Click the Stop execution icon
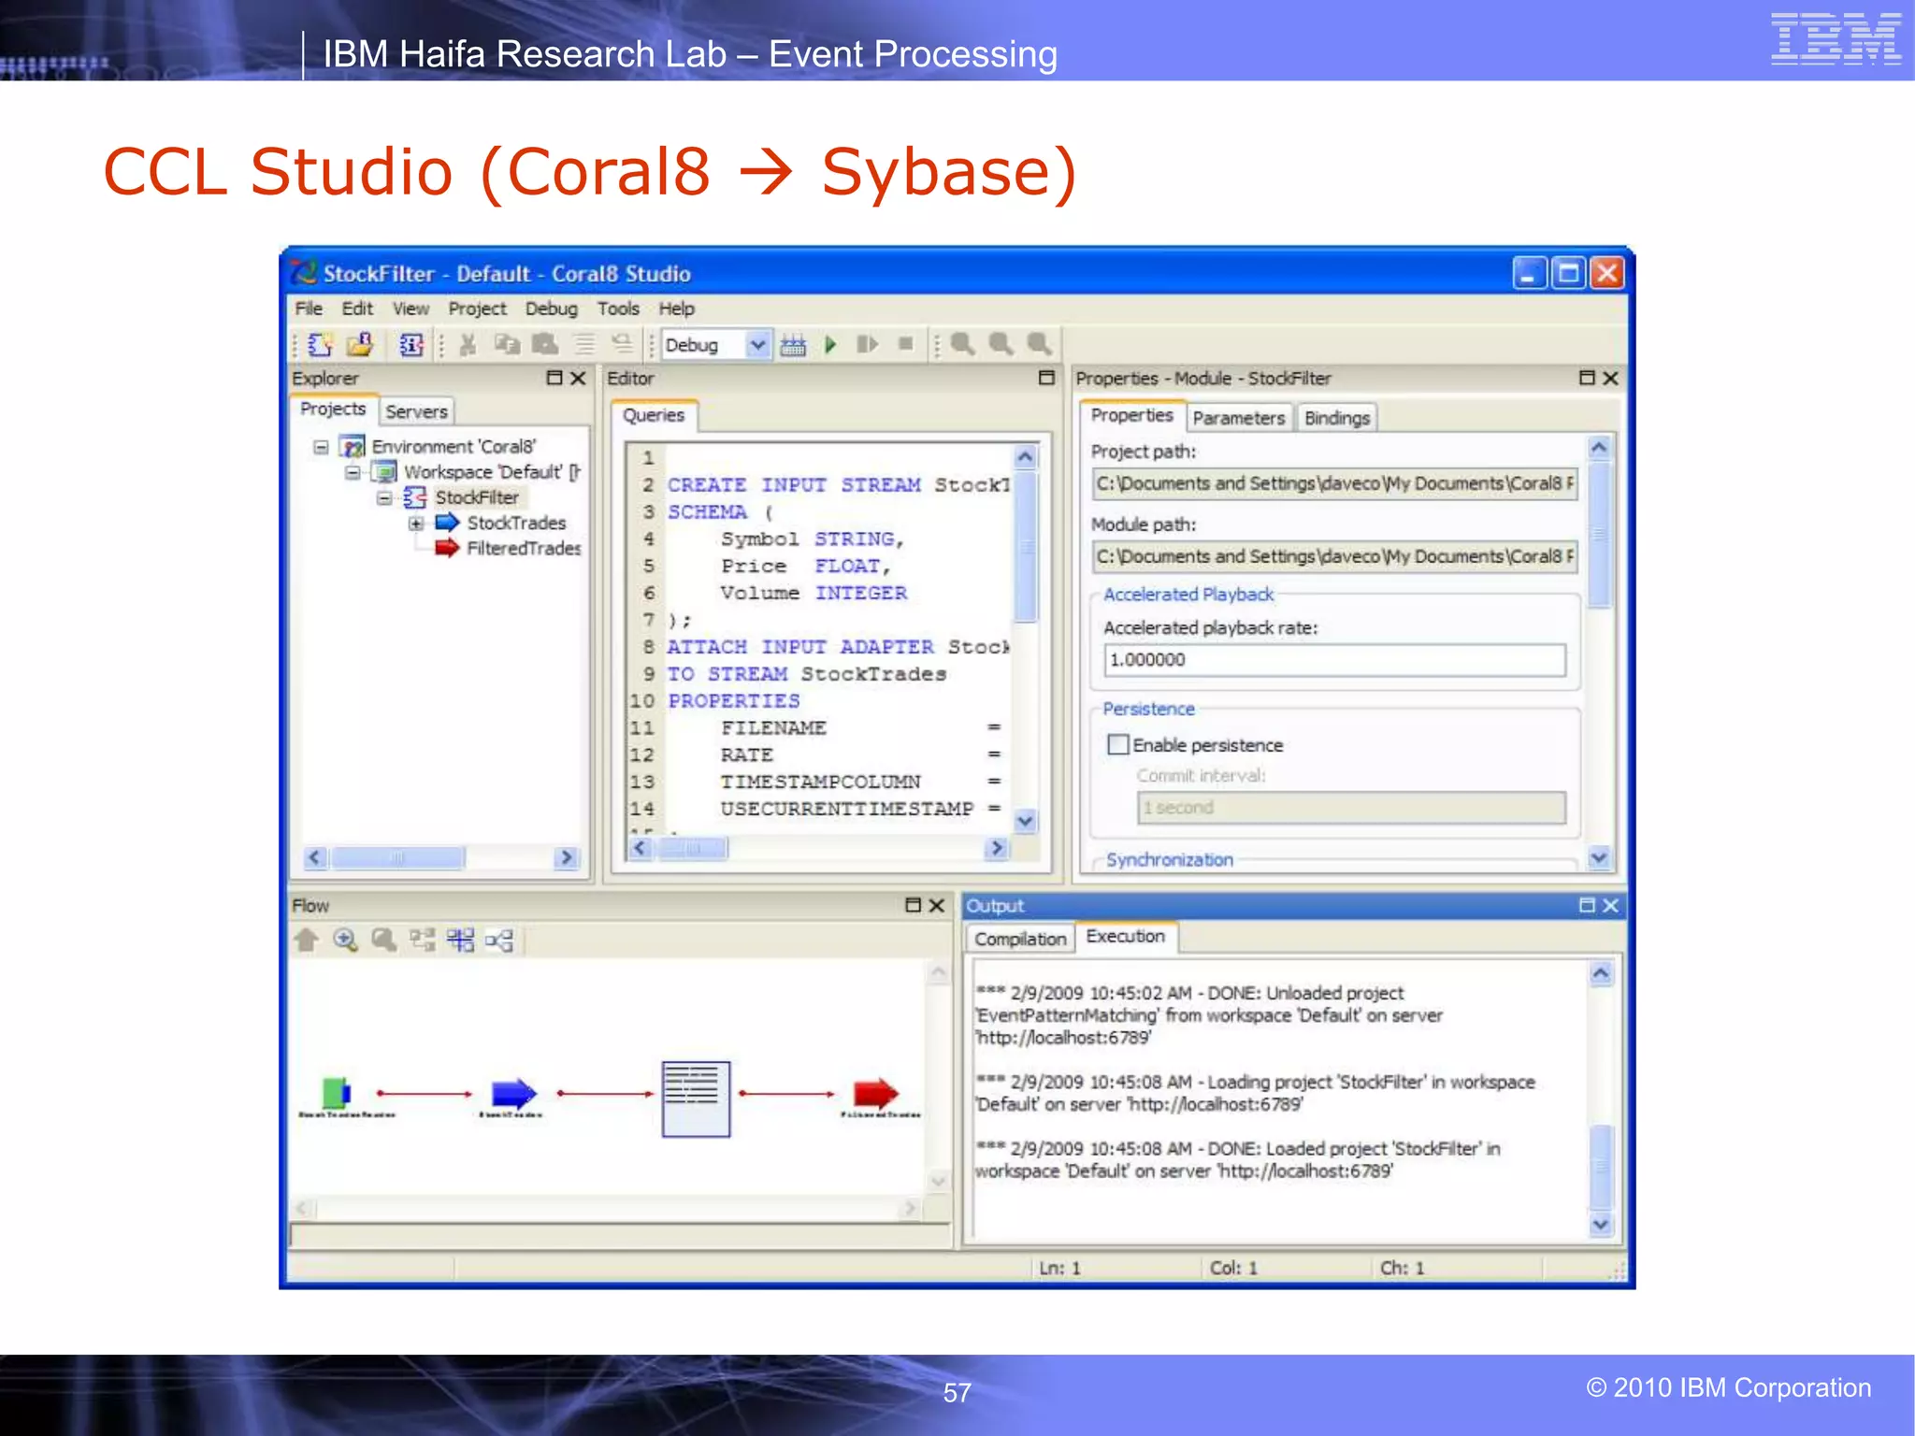 (905, 345)
